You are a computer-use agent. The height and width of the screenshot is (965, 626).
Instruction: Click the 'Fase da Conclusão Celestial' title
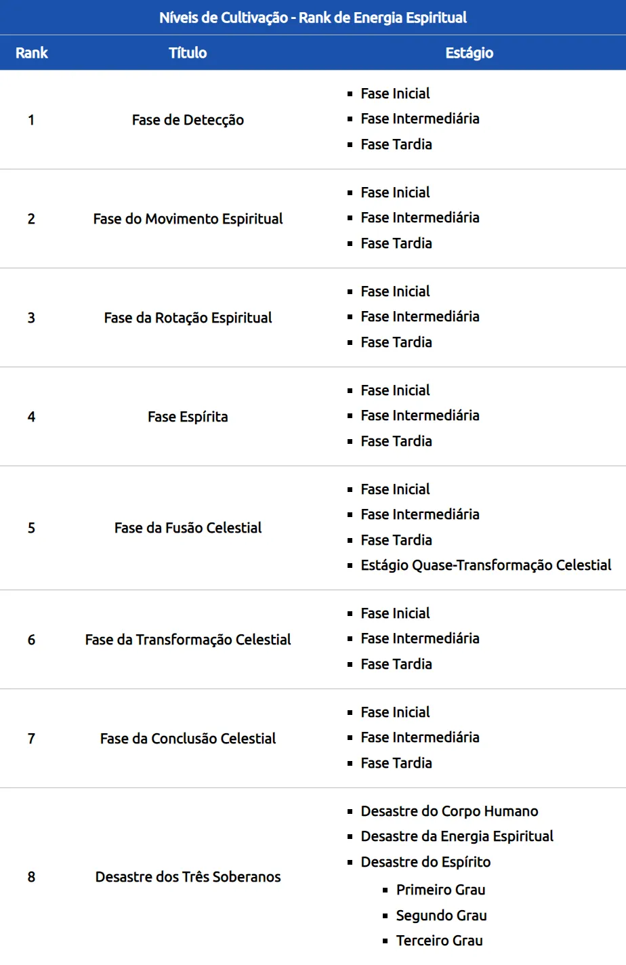coord(188,739)
